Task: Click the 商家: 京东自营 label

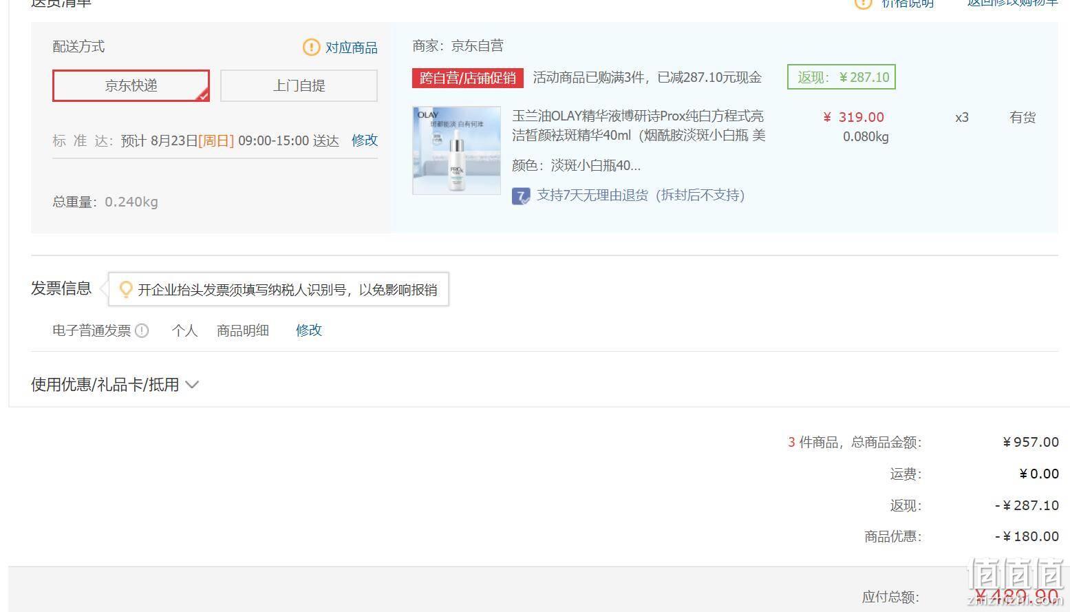Action: pyautogui.click(x=458, y=46)
